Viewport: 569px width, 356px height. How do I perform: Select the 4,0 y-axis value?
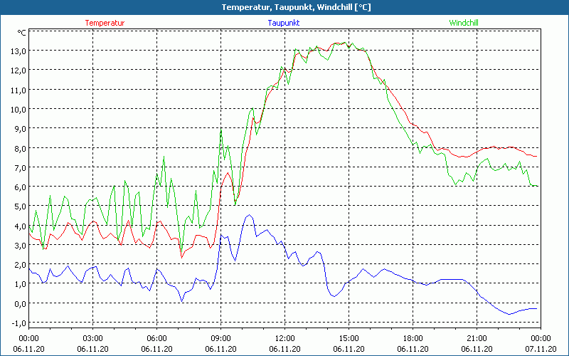pyautogui.click(x=21, y=226)
